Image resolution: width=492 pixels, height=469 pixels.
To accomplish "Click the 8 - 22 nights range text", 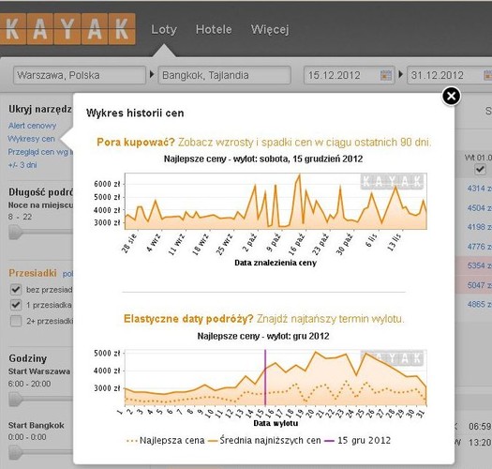I will tap(20, 217).
